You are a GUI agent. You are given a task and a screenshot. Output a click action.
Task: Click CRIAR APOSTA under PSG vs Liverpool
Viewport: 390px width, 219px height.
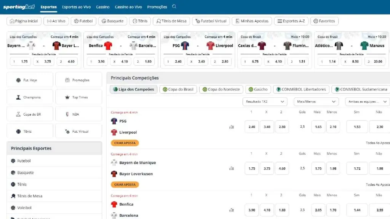(x=125, y=143)
